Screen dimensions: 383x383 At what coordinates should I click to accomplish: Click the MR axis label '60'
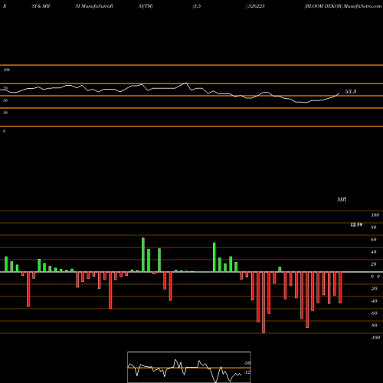click(374, 240)
